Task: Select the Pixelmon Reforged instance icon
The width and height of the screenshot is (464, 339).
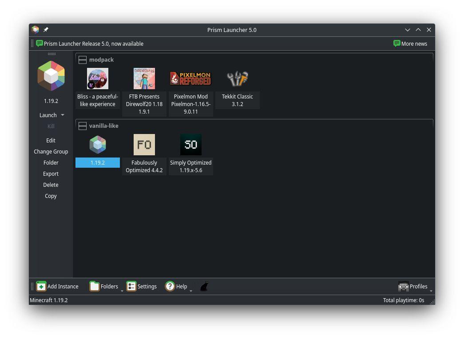Action: click(x=190, y=79)
